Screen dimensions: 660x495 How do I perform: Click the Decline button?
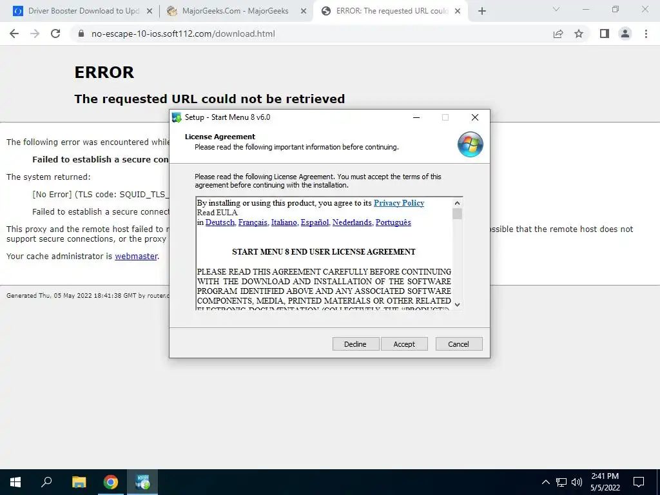pyautogui.click(x=356, y=344)
